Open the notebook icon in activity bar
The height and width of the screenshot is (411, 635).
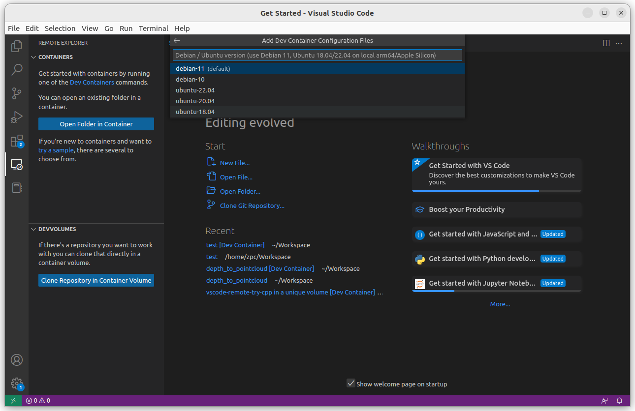(x=17, y=188)
